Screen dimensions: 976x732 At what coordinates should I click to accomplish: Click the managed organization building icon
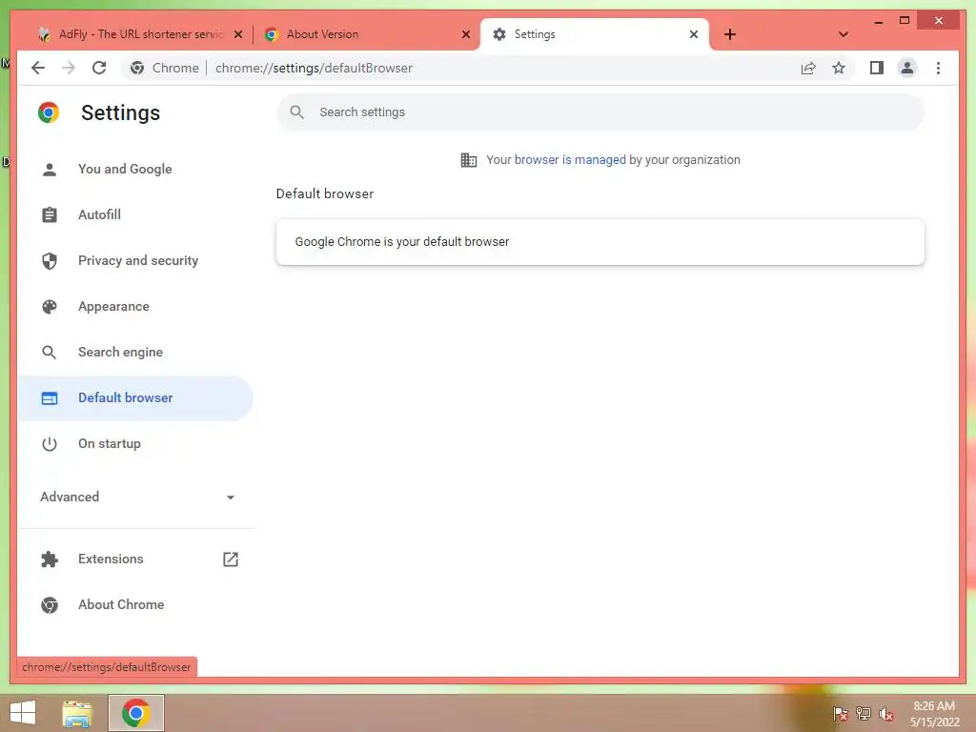point(469,160)
